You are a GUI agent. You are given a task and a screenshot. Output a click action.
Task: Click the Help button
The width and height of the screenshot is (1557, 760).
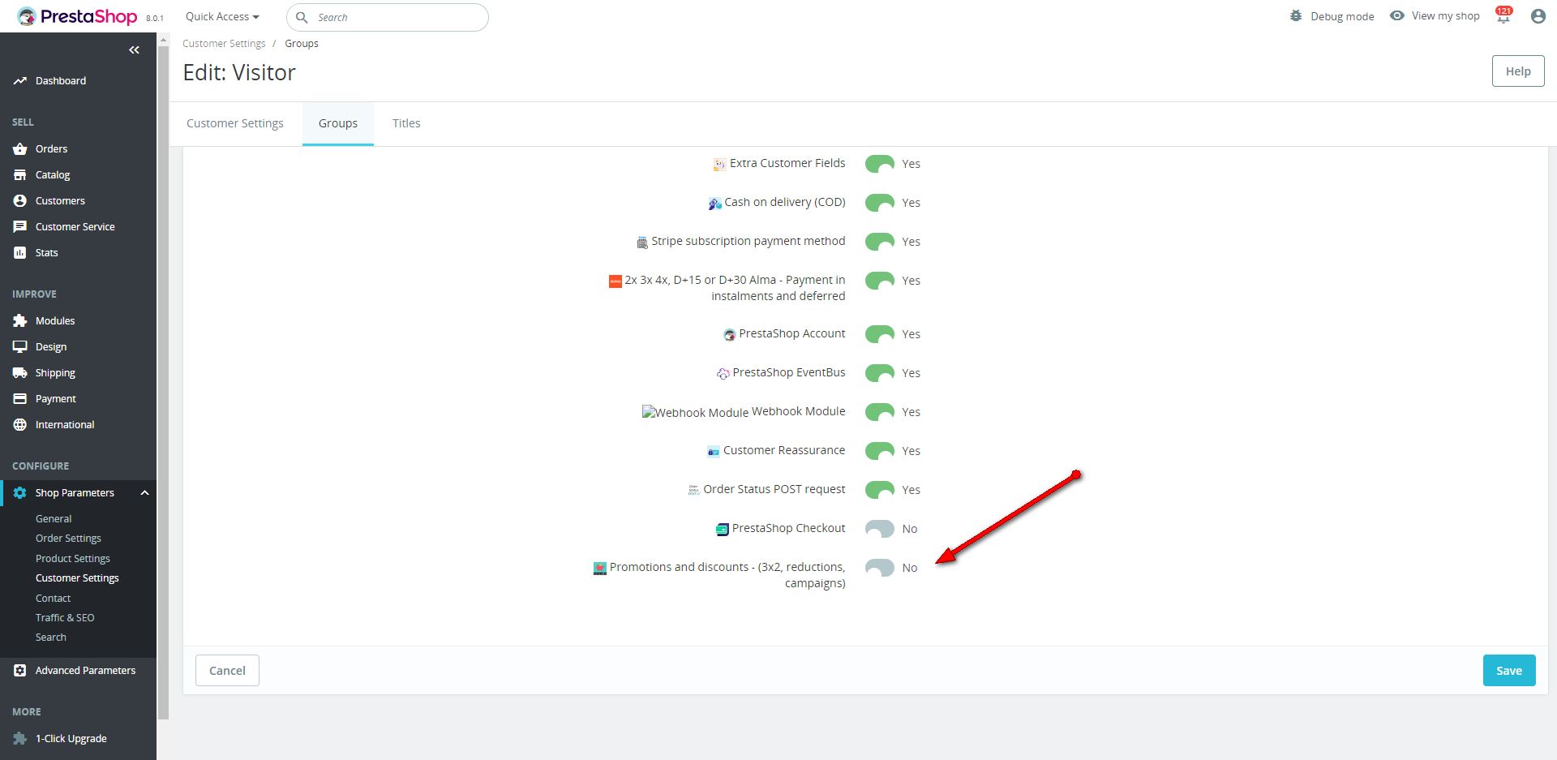tap(1518, 71)
